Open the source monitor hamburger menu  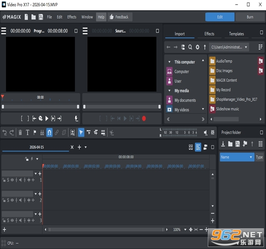click(x=85, y=31)
